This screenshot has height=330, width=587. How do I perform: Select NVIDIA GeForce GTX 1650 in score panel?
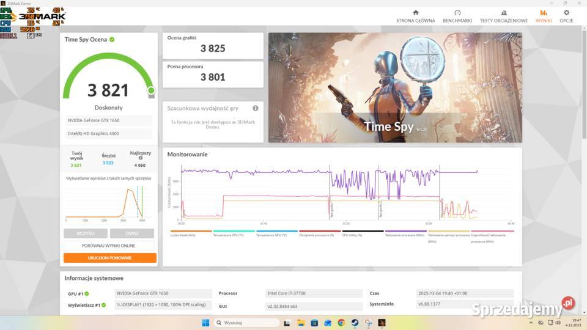(x=109, y=120)
